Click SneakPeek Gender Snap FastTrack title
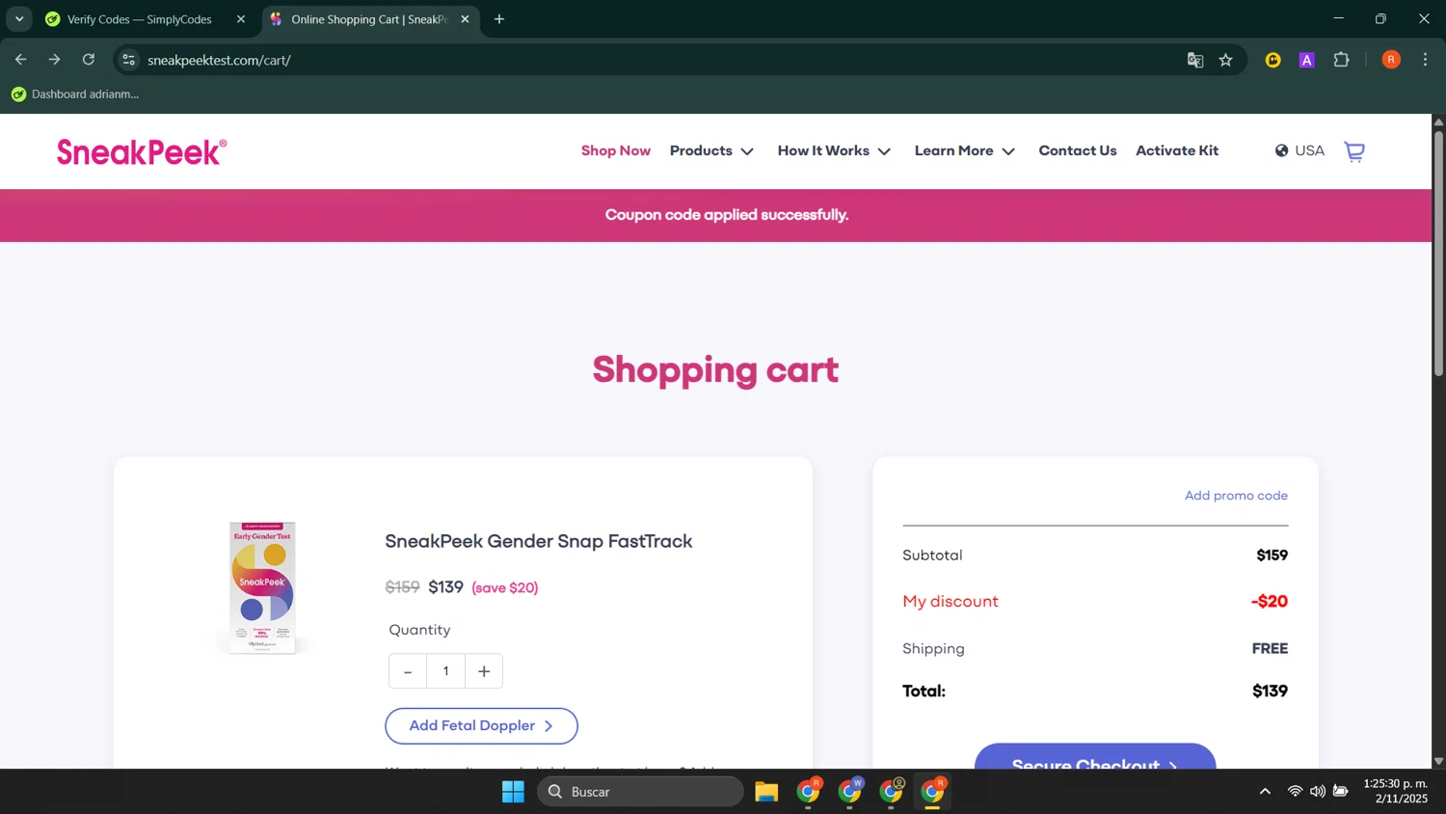1446x814 pixels. [539, 541]
